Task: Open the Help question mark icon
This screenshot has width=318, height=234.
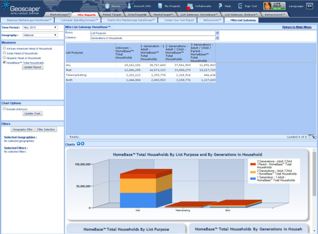Action: 220,6
